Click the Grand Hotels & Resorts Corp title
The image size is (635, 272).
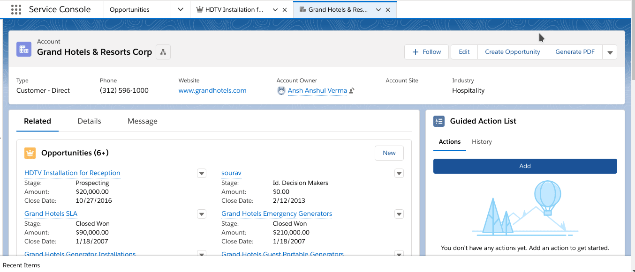[94, 52]
